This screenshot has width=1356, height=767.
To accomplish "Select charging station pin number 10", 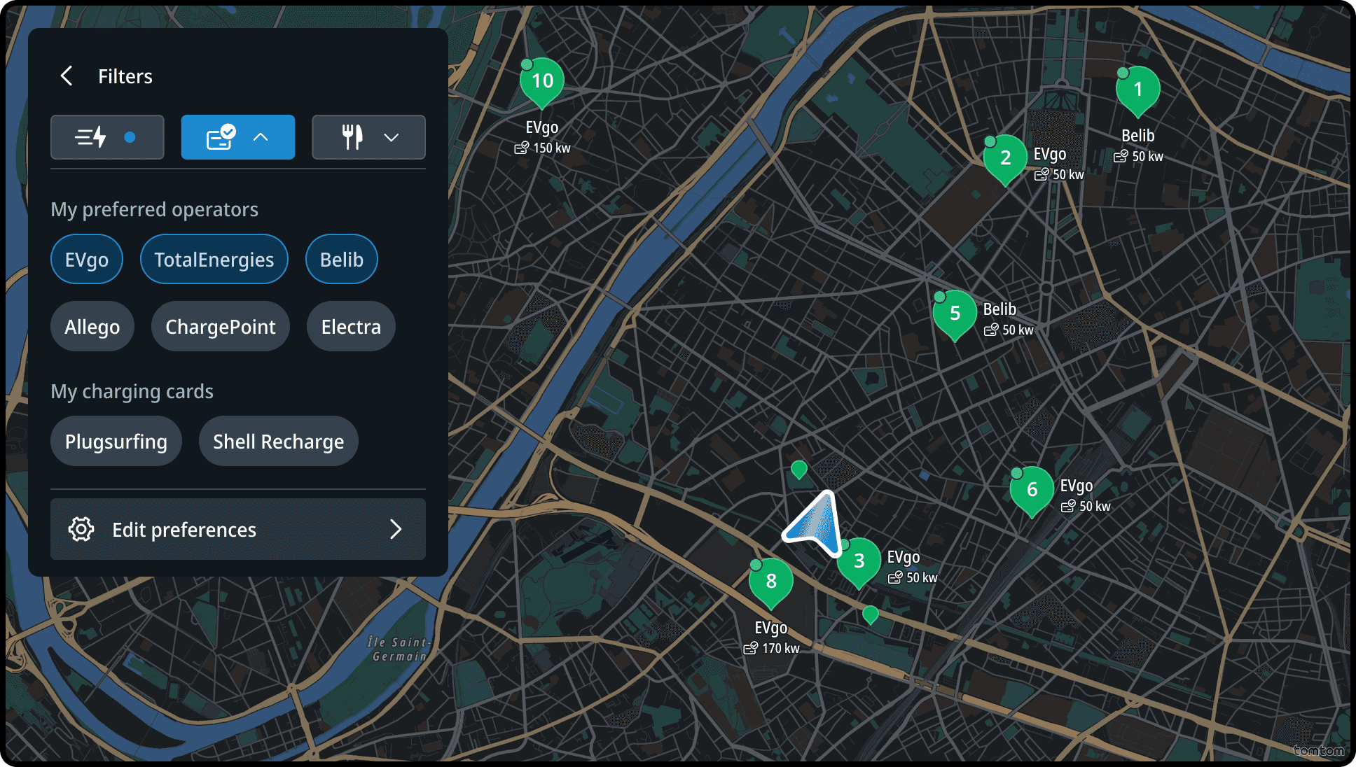I will click(542, 82).
